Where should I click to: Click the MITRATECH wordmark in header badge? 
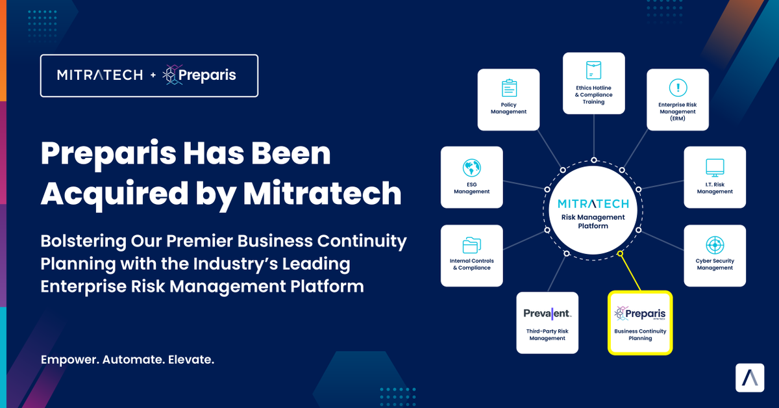point(100,75)
